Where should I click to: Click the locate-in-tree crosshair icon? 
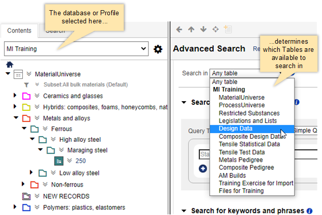[x=216, y=29]
